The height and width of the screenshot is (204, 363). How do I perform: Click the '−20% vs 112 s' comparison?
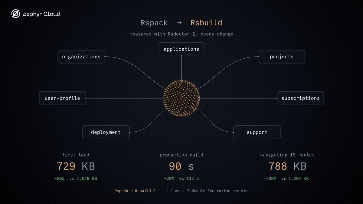point(181,179)
